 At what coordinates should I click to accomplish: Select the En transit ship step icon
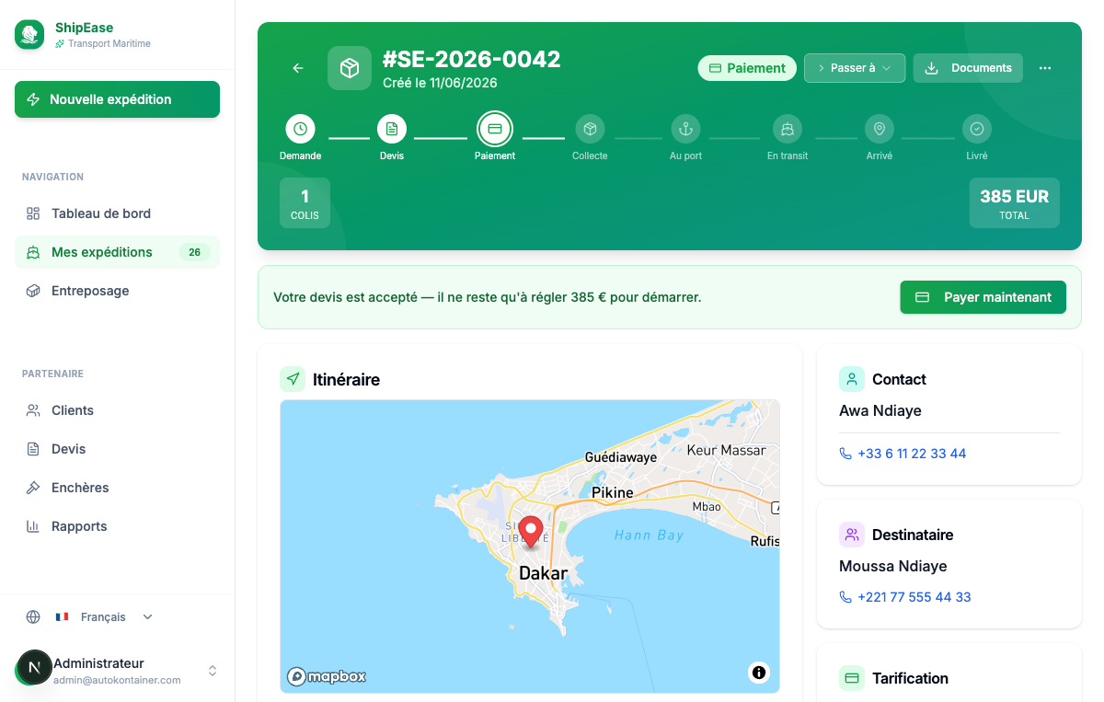788,129
